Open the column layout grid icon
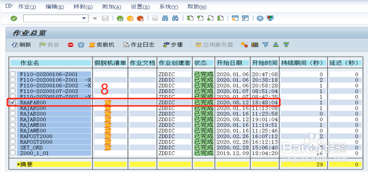368x172 pixels. [255, 45]
